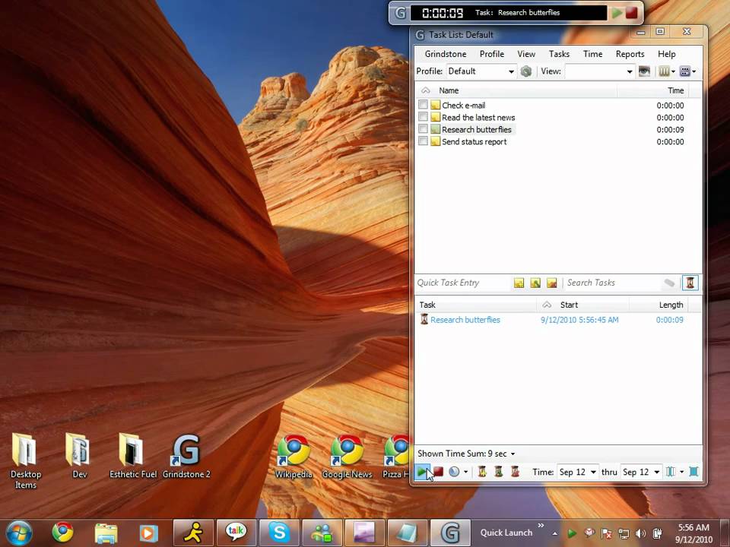Select the Research butterflies time entry link

tap(465, 320)
